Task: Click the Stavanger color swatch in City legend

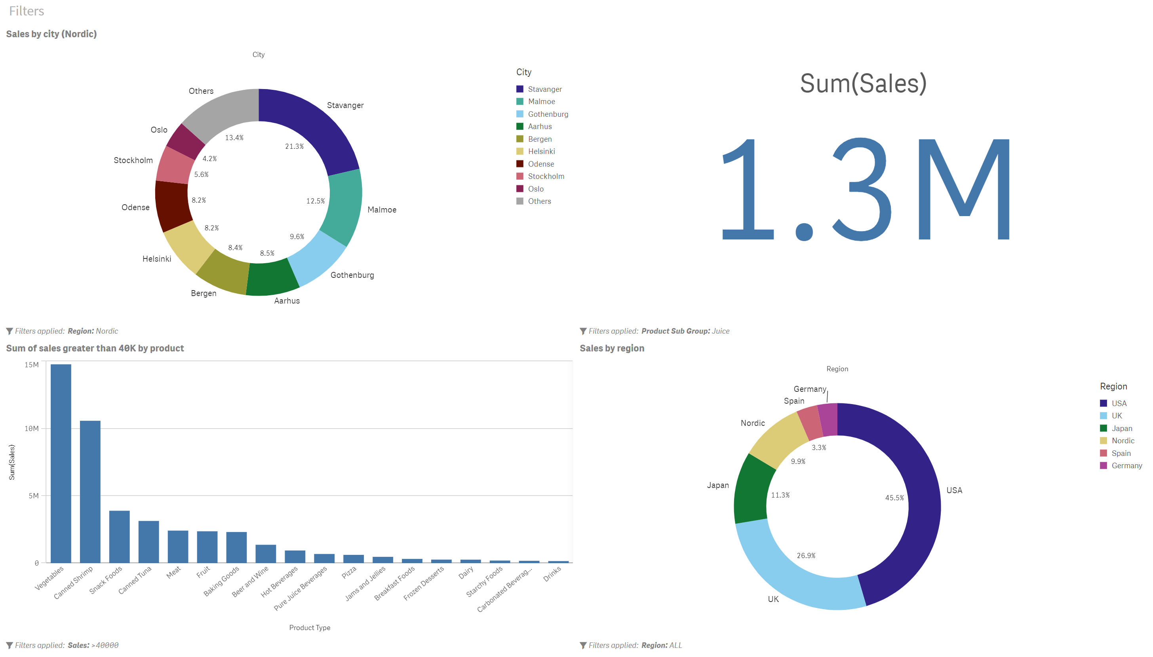Action: [x=520, y=89]
